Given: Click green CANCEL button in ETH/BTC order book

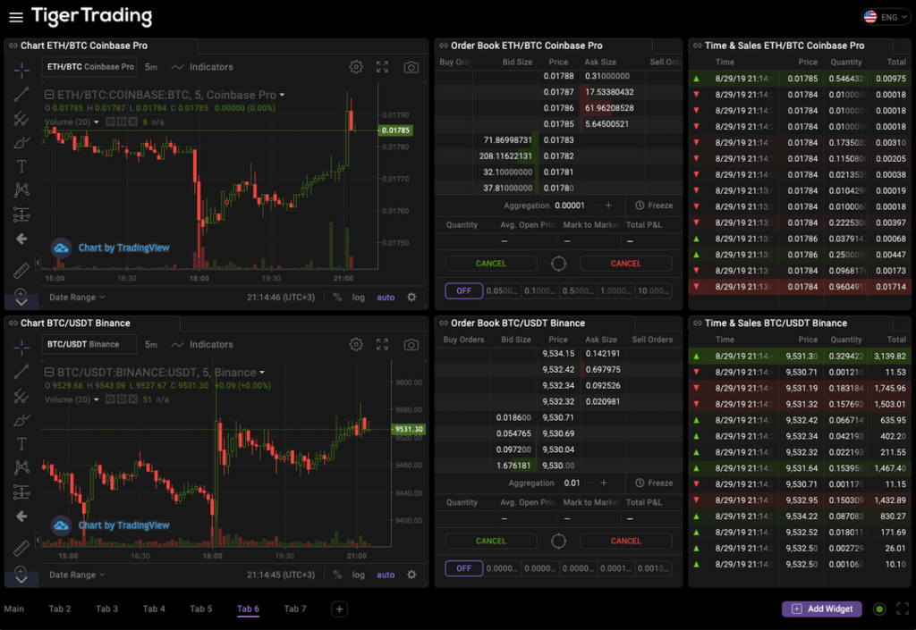Looking at the screenshot, I should 491,264.
